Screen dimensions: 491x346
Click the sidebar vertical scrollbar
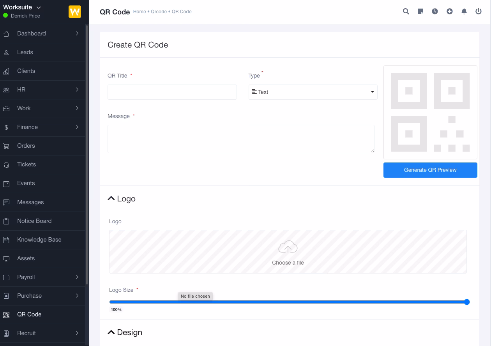pos(87,155)
